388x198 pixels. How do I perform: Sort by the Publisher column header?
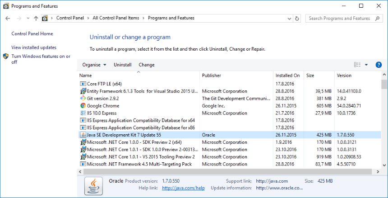point(236,75)
